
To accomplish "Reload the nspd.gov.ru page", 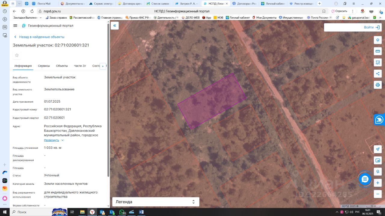I will (32, 11).
